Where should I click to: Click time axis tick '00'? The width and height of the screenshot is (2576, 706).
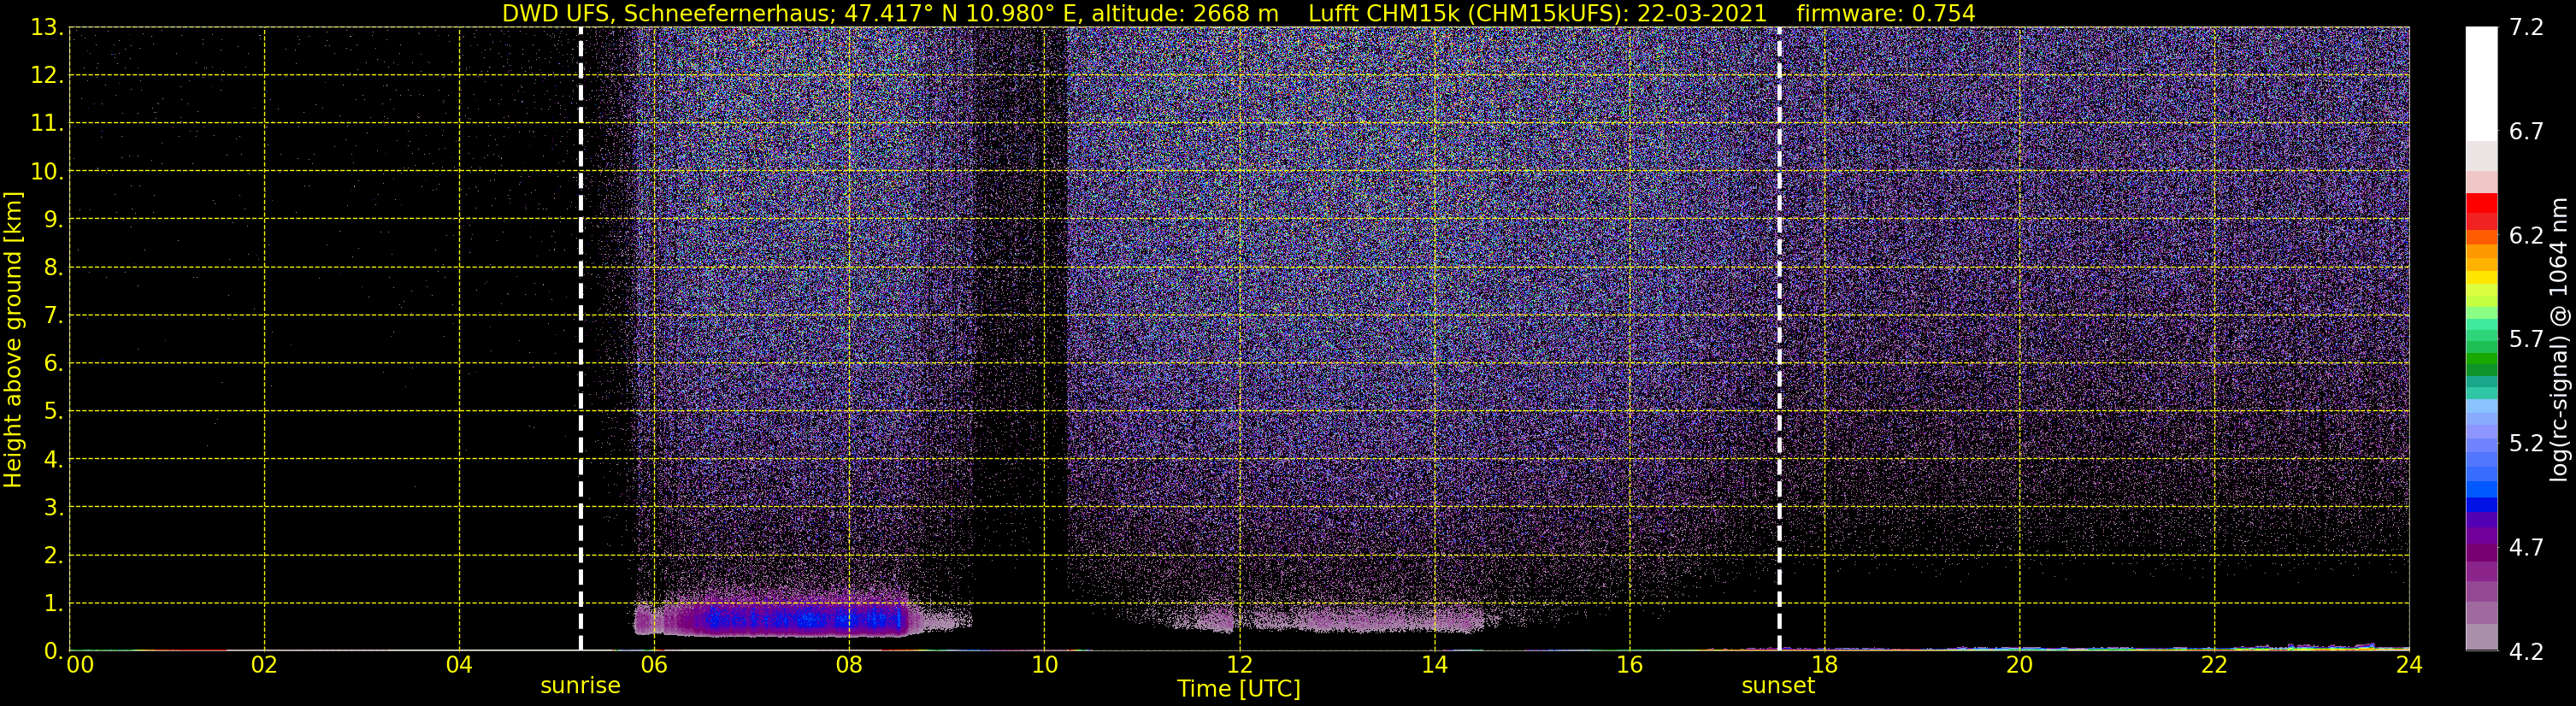pyautogui.click(x=80, y=665)
